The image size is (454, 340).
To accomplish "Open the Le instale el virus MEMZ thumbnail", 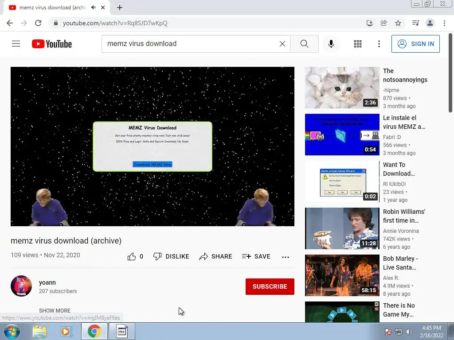I will pos(342,135).
